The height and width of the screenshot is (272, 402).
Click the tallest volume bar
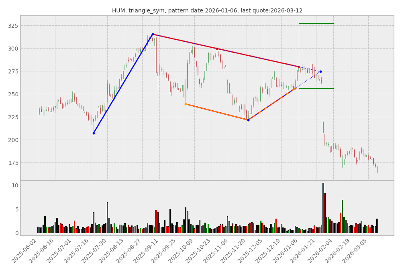click(x=323, y=208)
